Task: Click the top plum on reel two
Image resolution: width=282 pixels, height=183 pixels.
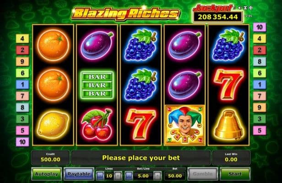Action: tap(97, 45)
